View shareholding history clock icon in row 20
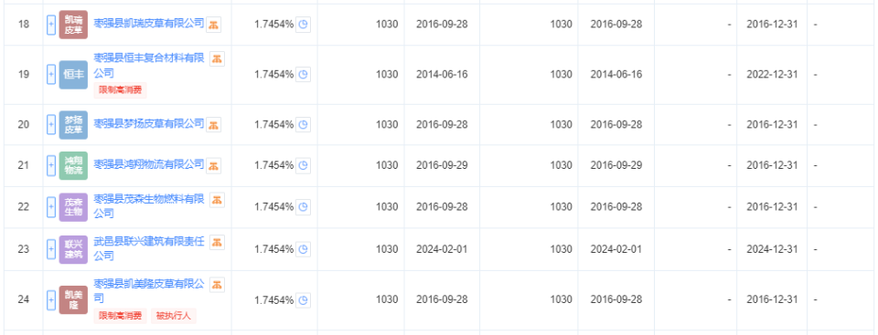 [x=303, y=124]
